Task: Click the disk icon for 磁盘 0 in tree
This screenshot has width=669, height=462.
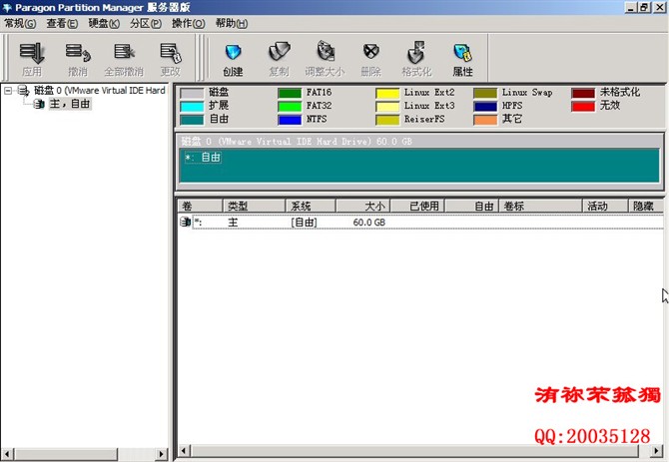Action: (x=23, y=91)
